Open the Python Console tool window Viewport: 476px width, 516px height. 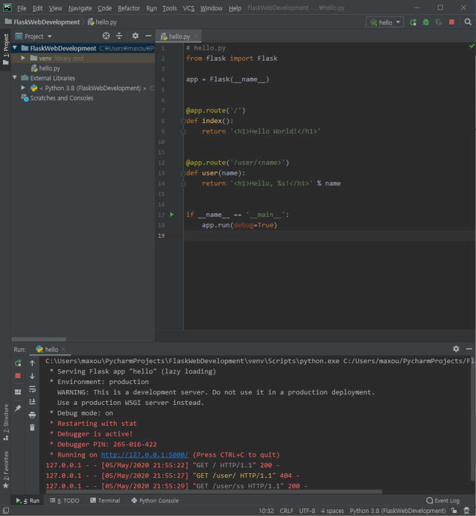(x=155, y=500)
